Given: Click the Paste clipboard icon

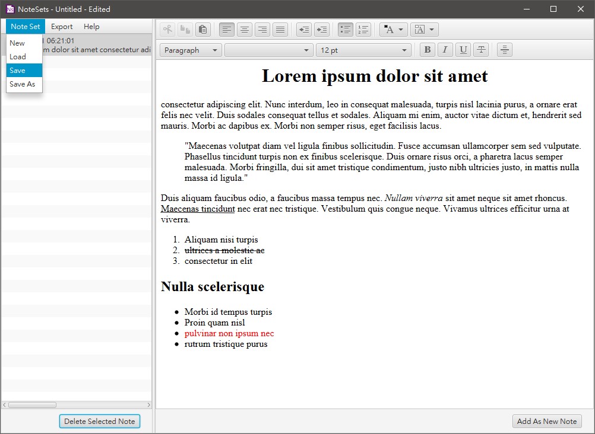Looking at the screenshot, I should (x=203, y=30).
